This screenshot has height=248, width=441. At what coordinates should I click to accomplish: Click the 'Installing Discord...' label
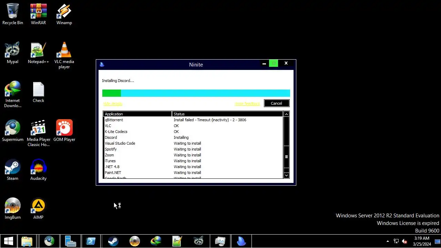118,81
